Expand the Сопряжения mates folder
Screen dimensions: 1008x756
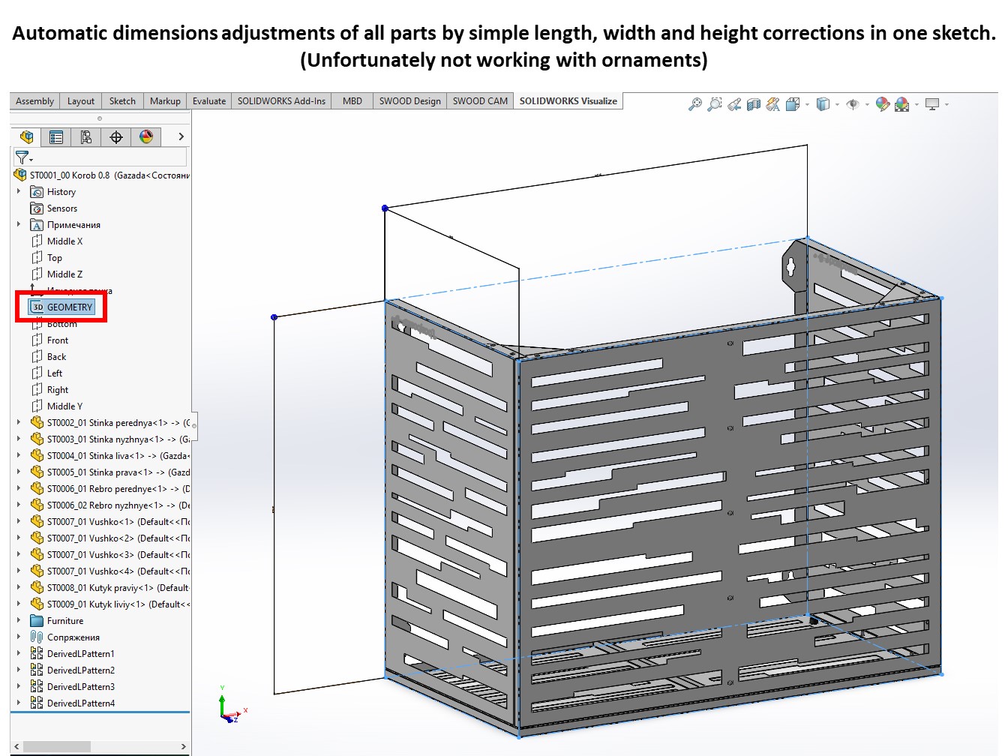click(19, 637)
